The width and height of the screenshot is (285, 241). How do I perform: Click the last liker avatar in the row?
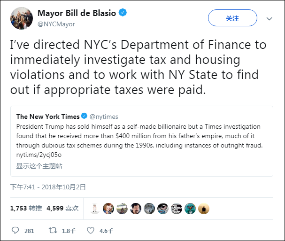point(204,208)
